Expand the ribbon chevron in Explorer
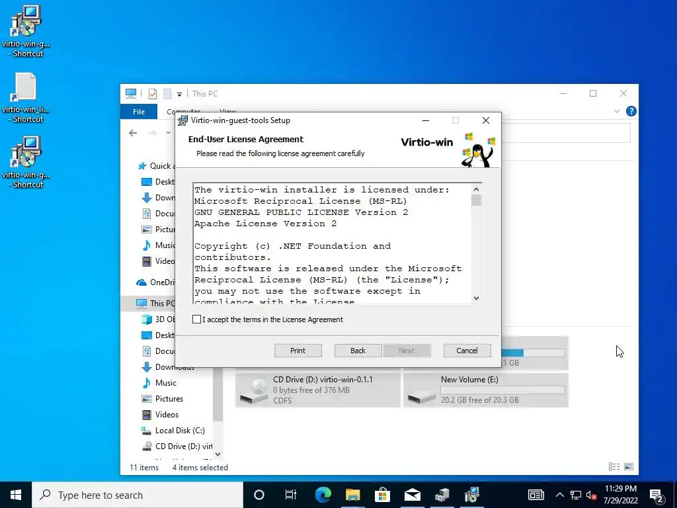 click(x=617, y=111)
